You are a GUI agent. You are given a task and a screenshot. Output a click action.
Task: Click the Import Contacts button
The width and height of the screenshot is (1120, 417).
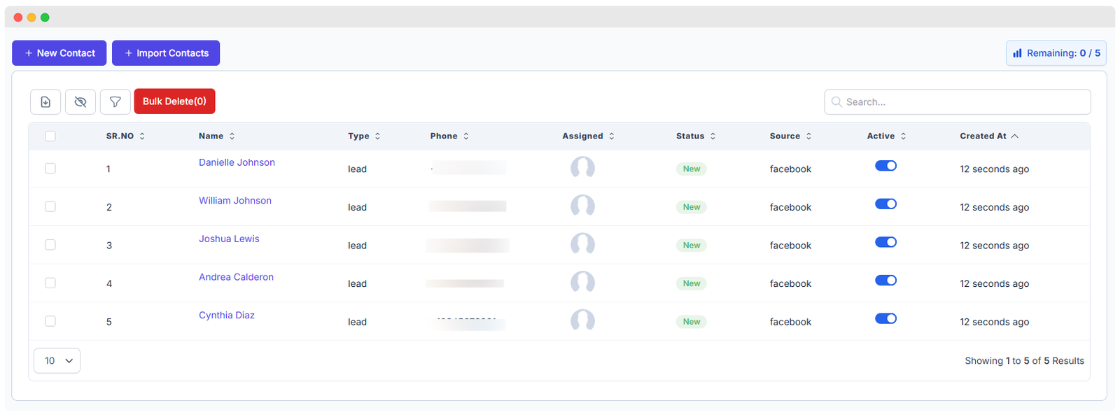tap(166, 53)
